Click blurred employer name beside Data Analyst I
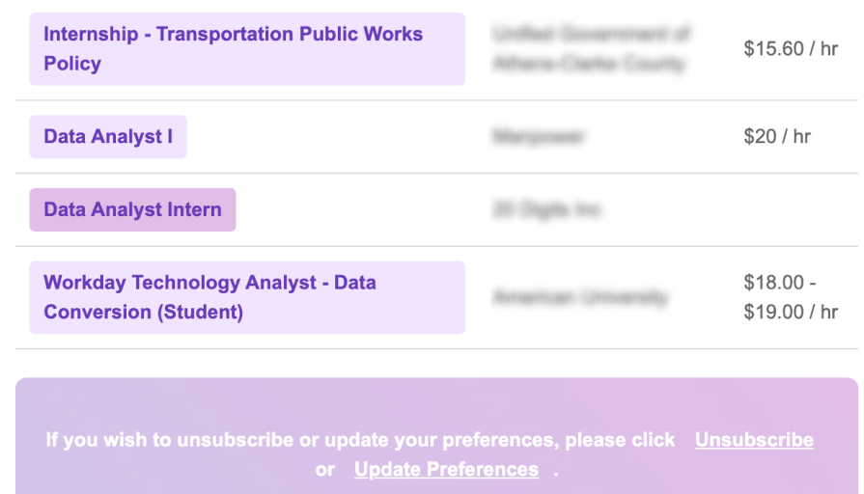 coord(539,137)
